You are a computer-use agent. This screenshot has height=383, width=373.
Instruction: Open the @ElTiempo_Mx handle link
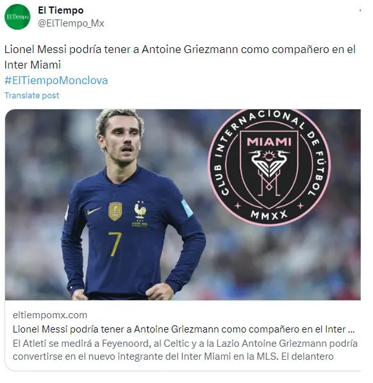71,23
